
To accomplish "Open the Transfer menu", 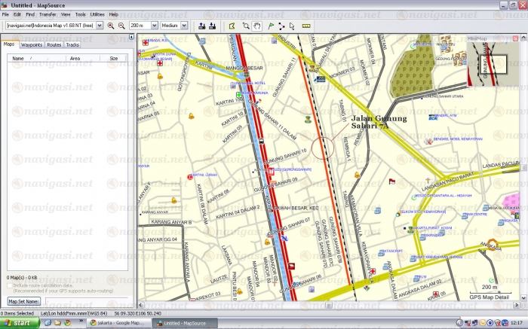I will (x=48, y=14).
